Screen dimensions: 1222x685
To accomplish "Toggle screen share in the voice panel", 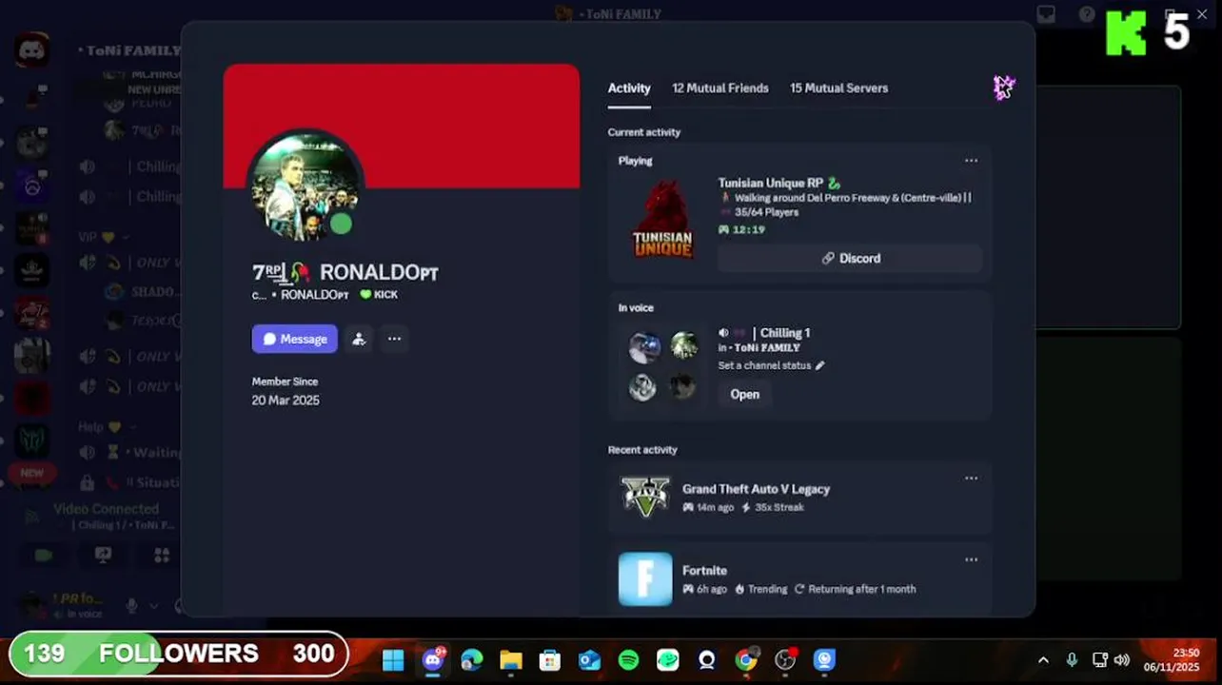I will click(x=103, y=555).
